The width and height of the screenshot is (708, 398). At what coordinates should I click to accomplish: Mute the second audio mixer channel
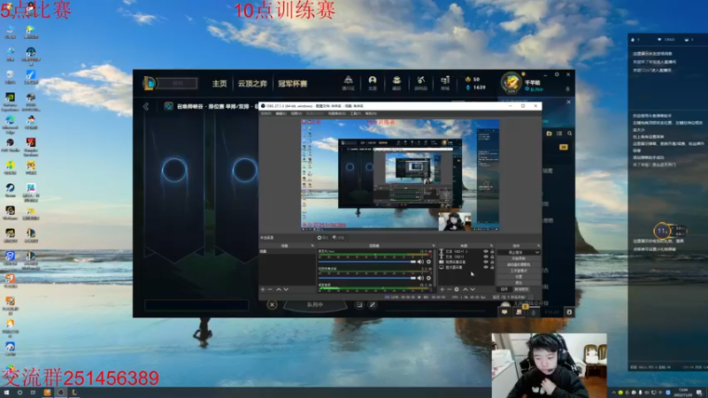click(x=420, y=278)
